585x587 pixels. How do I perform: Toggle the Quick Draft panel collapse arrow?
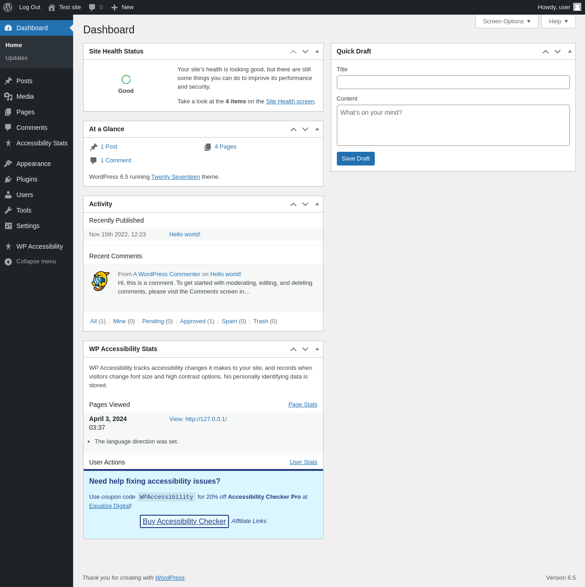pyautogui.click(x=570, y=51)
